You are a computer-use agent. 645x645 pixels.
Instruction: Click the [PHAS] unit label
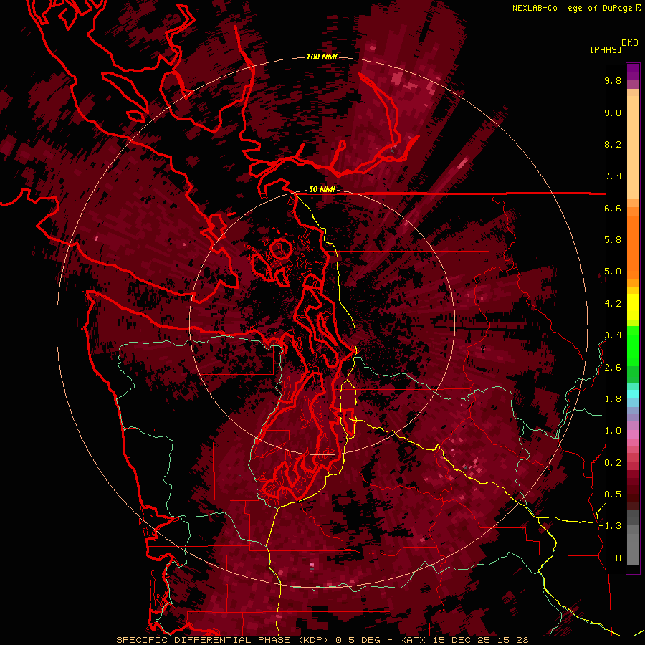pos(606,49)
